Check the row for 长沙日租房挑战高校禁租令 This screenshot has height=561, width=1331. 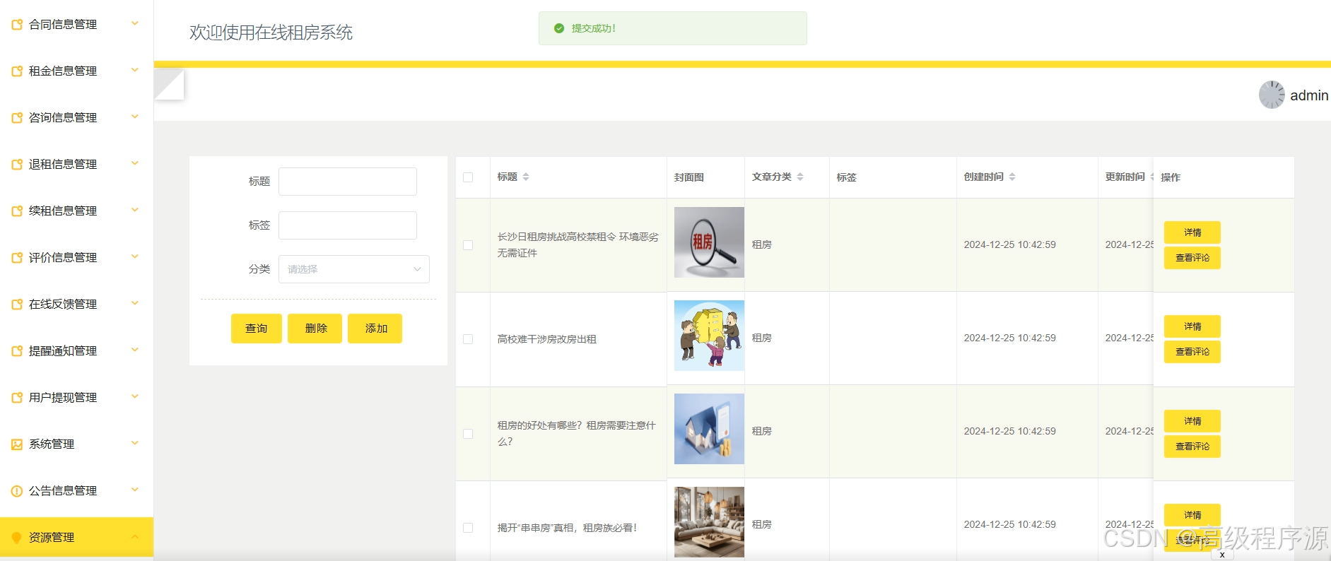(468, 245)
